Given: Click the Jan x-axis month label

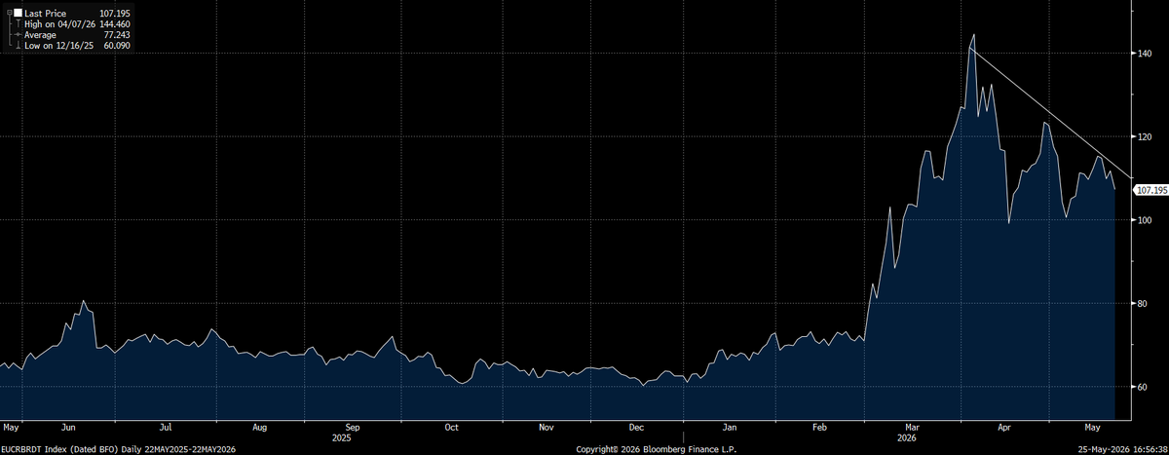Looking at the screenshot, I should coord(729,427).
